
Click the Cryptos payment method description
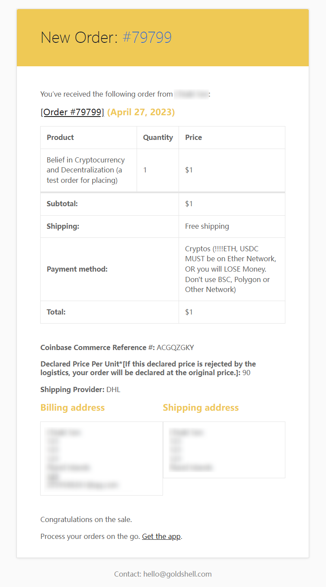pyautogui.click(x=230, y=269)
